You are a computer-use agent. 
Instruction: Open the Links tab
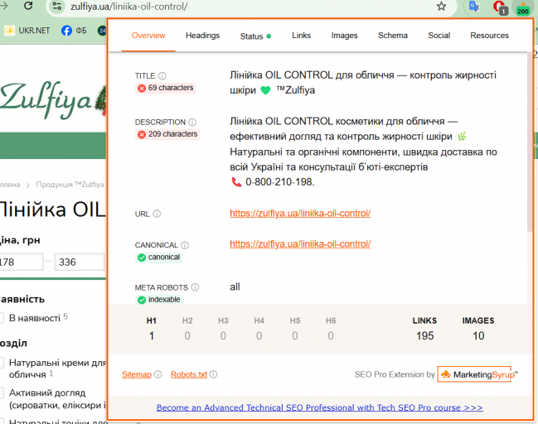tap(301, 36)
